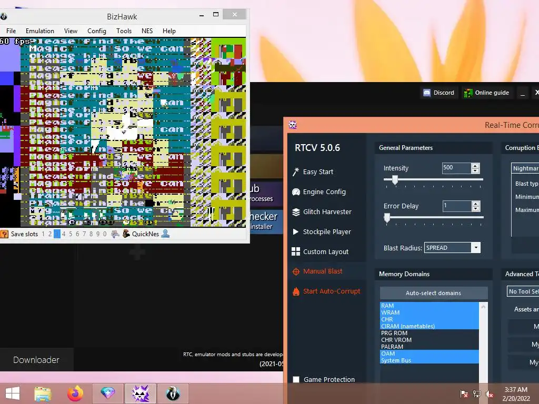Click the Error Delay value input field
This screenshot has width=539, height=404.
[456, 206]
